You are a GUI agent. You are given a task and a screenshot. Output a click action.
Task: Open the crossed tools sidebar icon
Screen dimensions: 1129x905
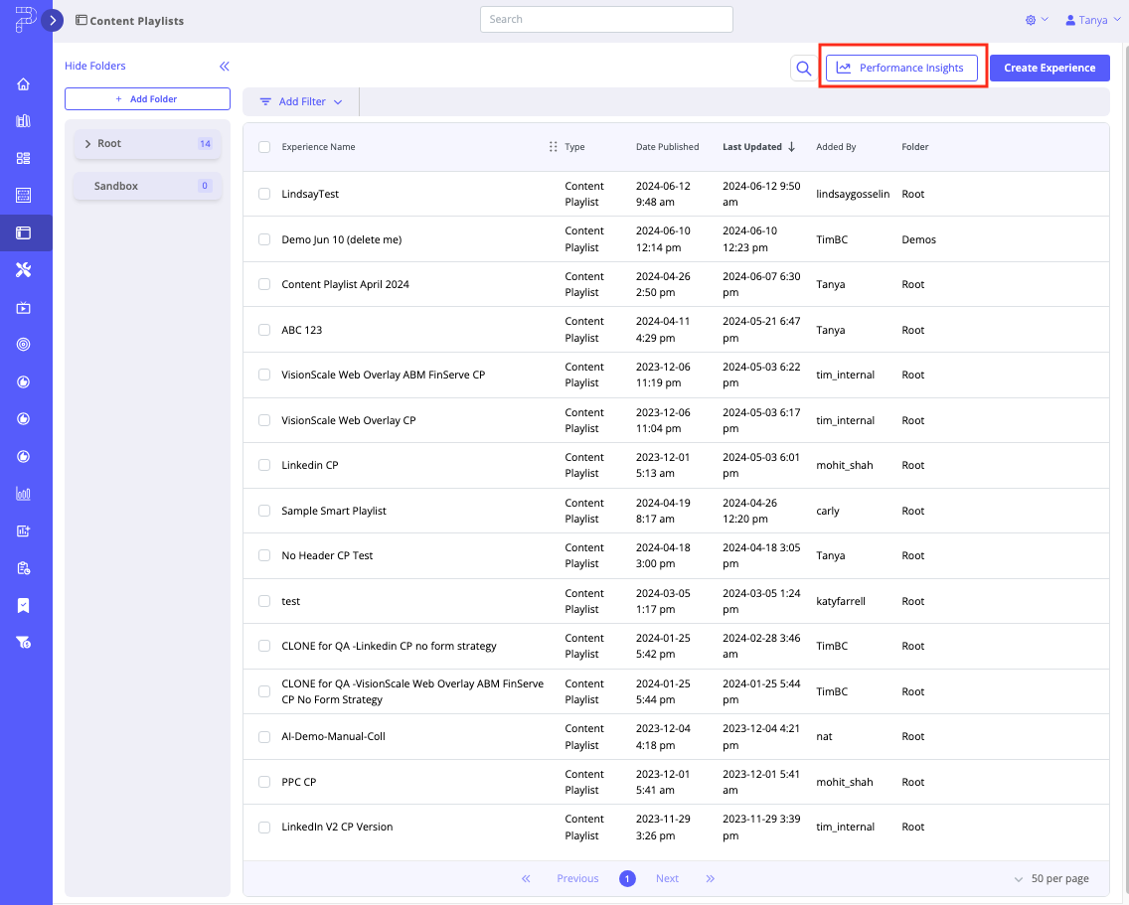tap(23, 270)
